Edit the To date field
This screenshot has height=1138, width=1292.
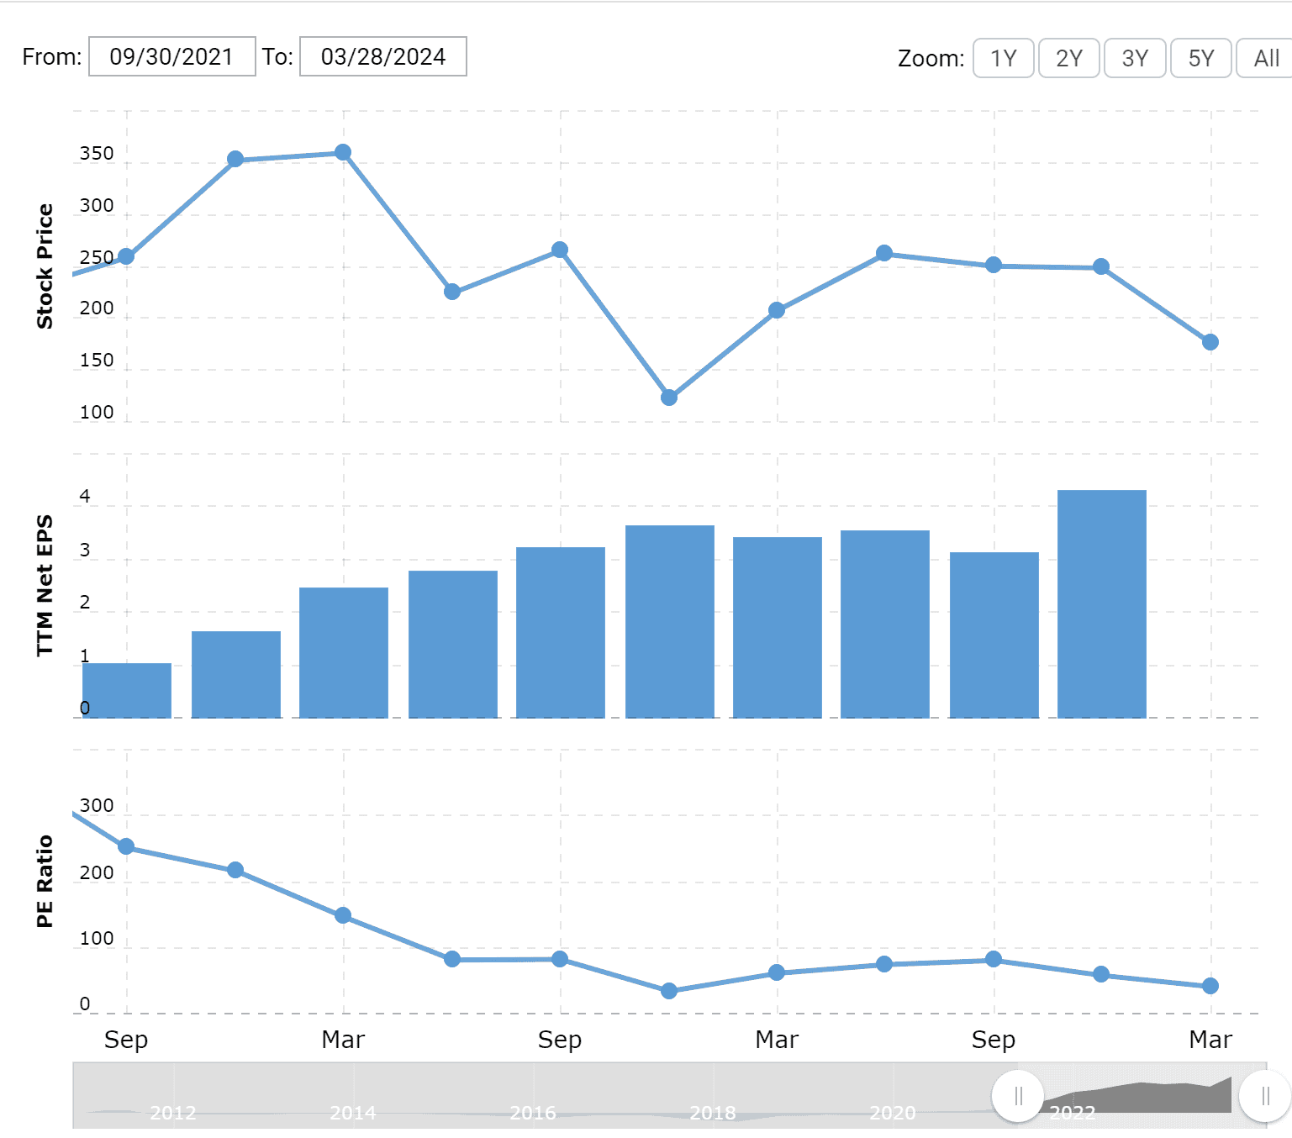pos(382,56)
